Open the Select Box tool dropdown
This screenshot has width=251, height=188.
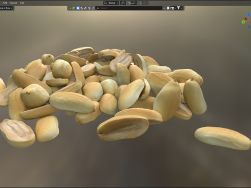6,8
